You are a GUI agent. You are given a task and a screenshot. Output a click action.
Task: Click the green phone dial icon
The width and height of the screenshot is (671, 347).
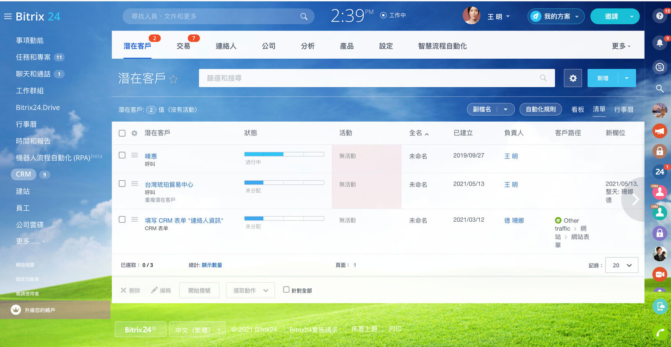coord(660,333)
